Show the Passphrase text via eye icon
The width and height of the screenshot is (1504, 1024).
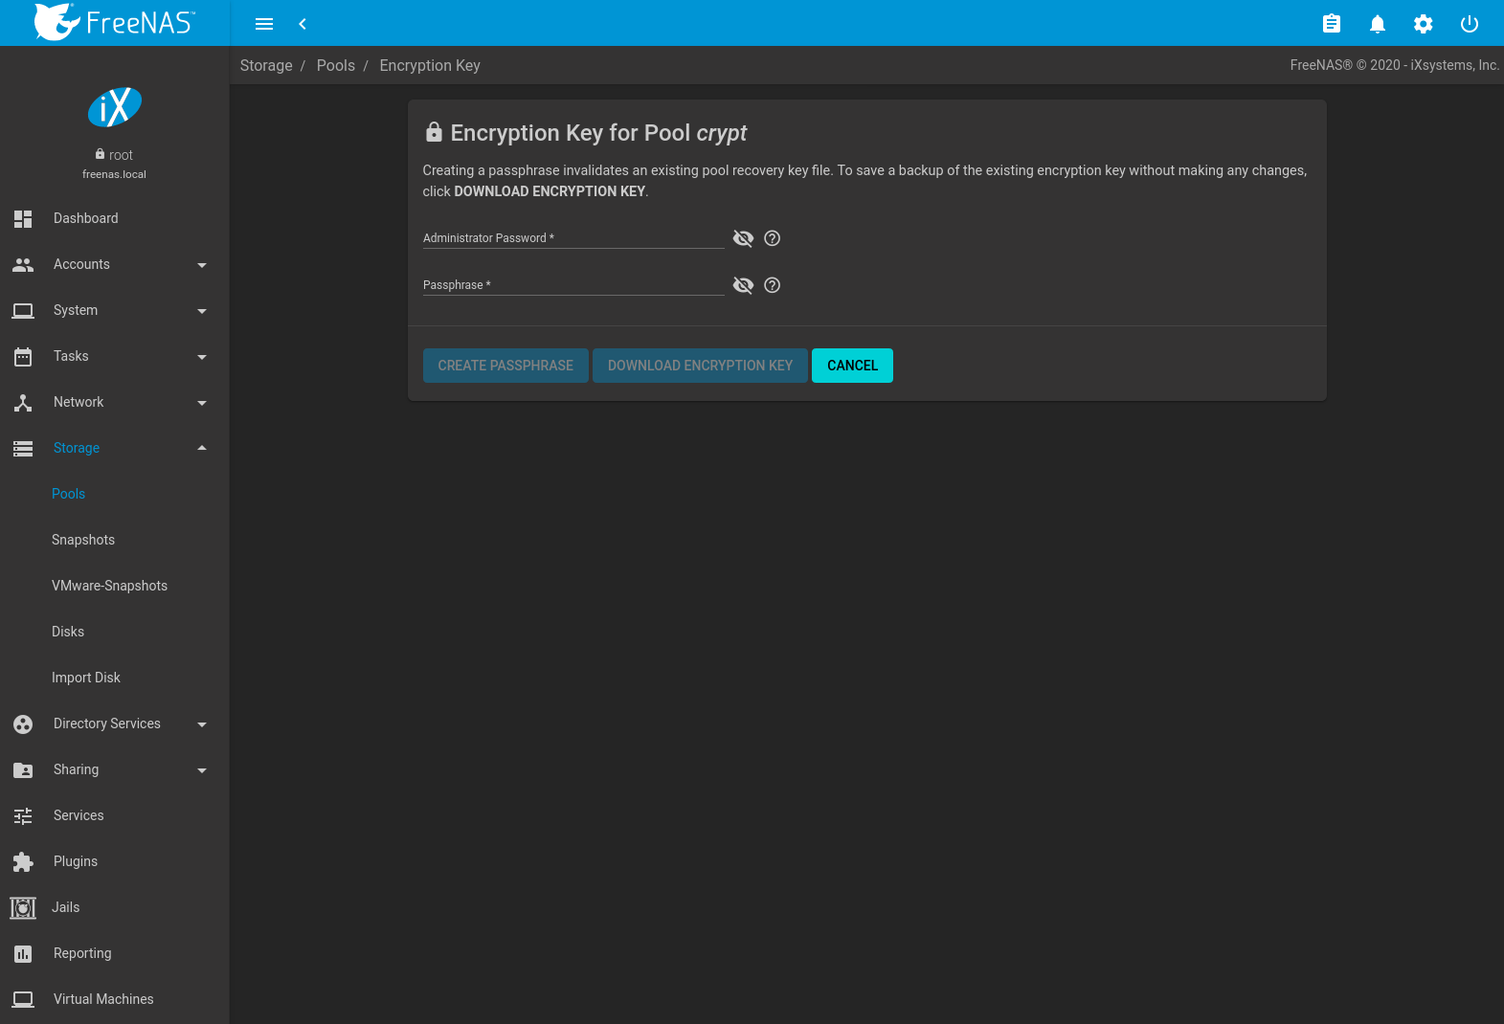pos(743,285)
